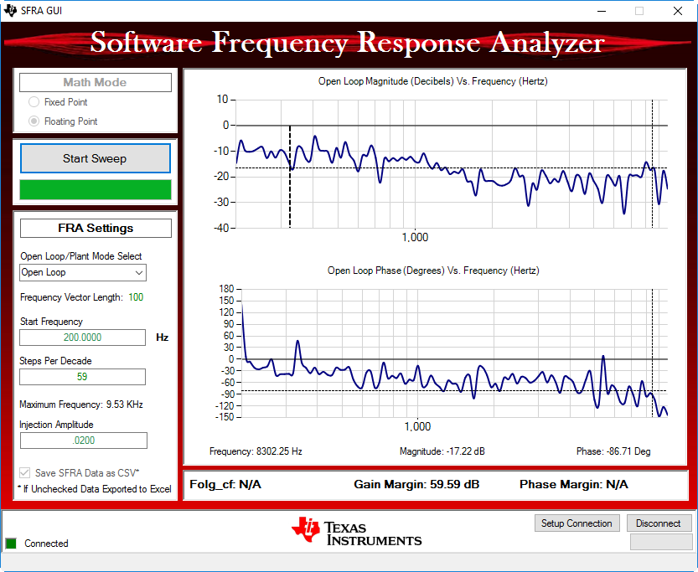
Task: Click the green Connected status indicator
Action: (12, 543)
